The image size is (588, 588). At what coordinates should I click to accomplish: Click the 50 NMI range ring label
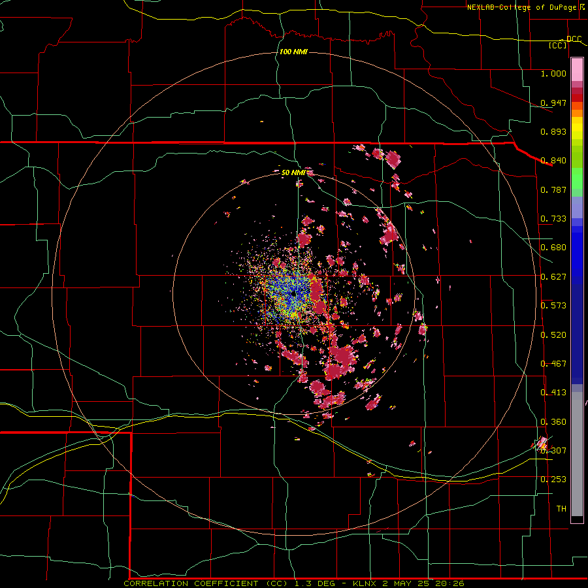coord(293,172)
